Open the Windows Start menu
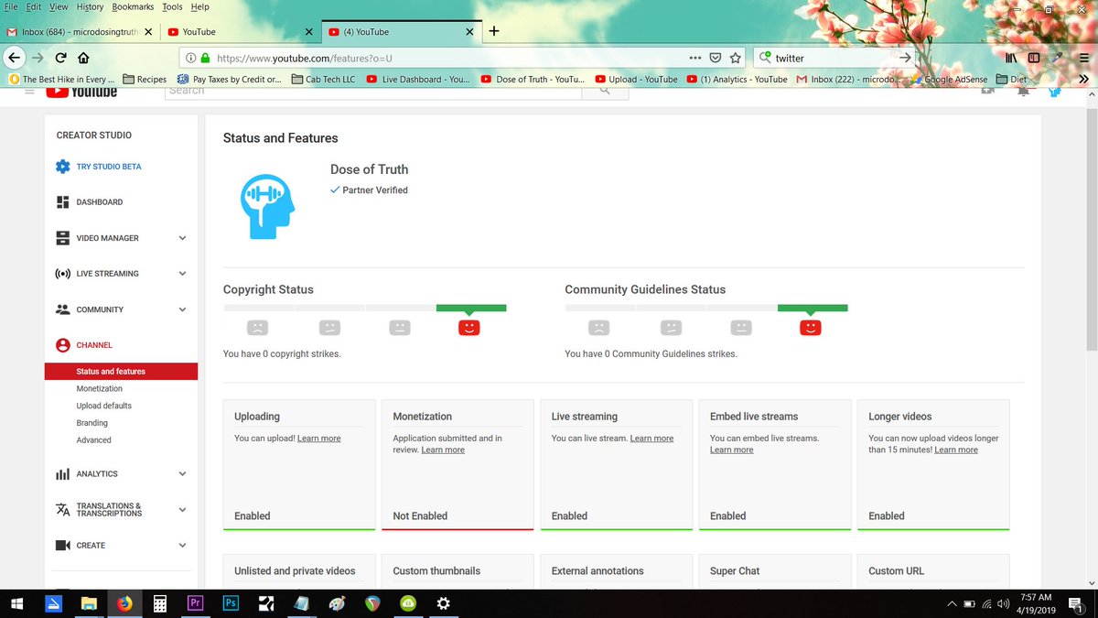Screen dimensions: 1098x618 pyautogui.click(x=17, y=603)
